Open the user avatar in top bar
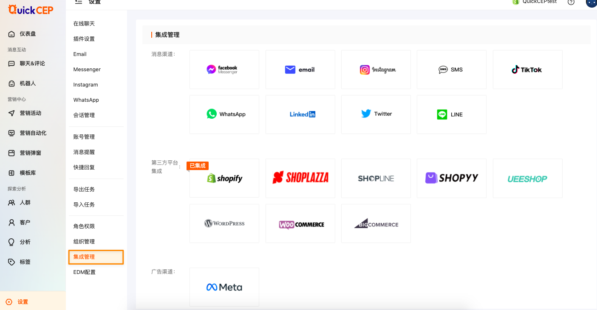597x310 pixels. click(591, 3)
